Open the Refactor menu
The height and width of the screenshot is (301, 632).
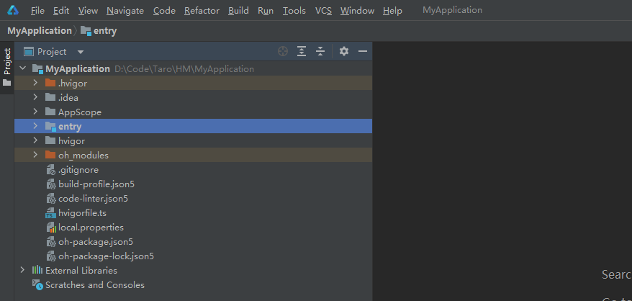tap(202, 11)
